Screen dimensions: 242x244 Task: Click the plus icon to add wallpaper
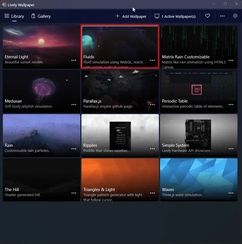[118, 16]
